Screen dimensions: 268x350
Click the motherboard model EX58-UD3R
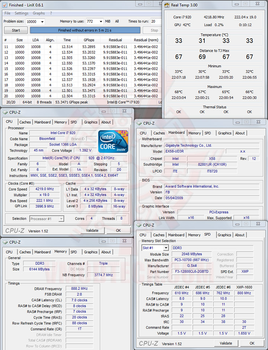tap(195, 151)
